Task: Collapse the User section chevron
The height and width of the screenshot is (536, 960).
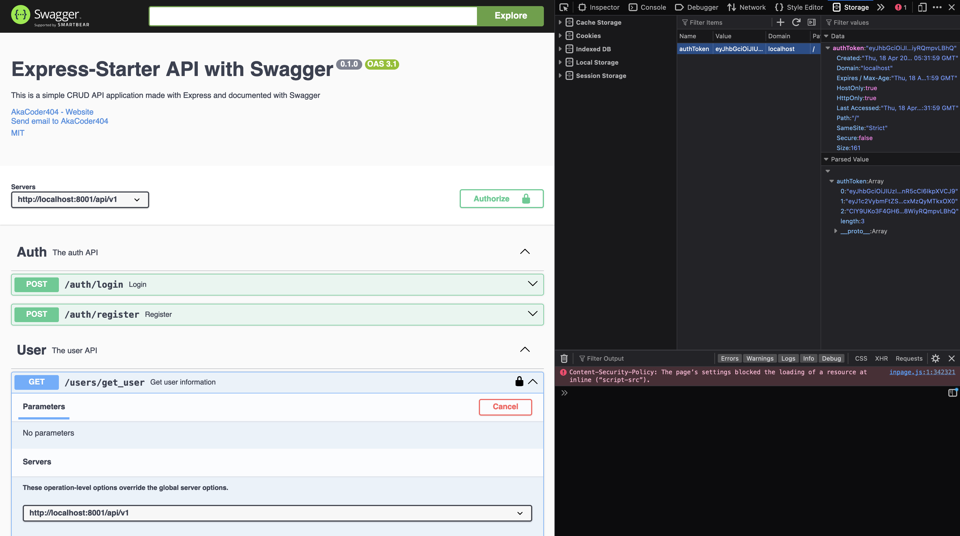Action: (525, 349)
